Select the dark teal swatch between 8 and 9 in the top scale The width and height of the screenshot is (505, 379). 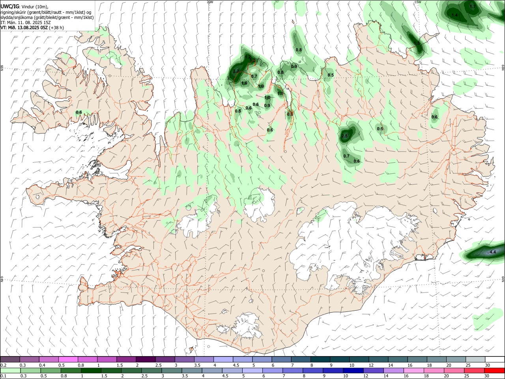click(320, 359)
